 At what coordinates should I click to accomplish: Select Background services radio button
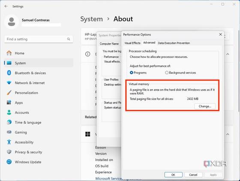[167, 72]
